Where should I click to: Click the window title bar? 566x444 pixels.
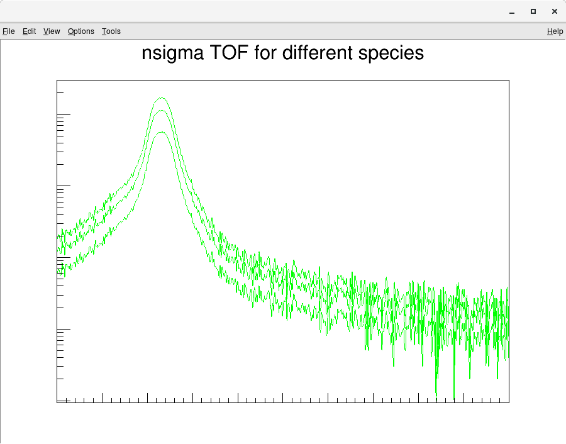[x=252, y=11]
